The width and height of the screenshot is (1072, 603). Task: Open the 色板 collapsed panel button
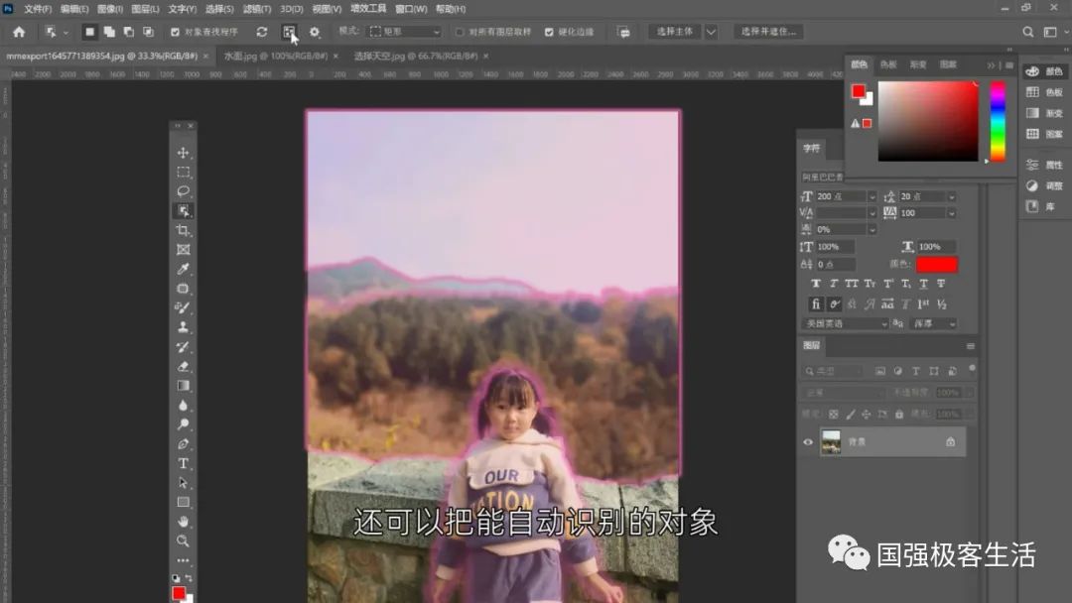[x=1044, y=92]
